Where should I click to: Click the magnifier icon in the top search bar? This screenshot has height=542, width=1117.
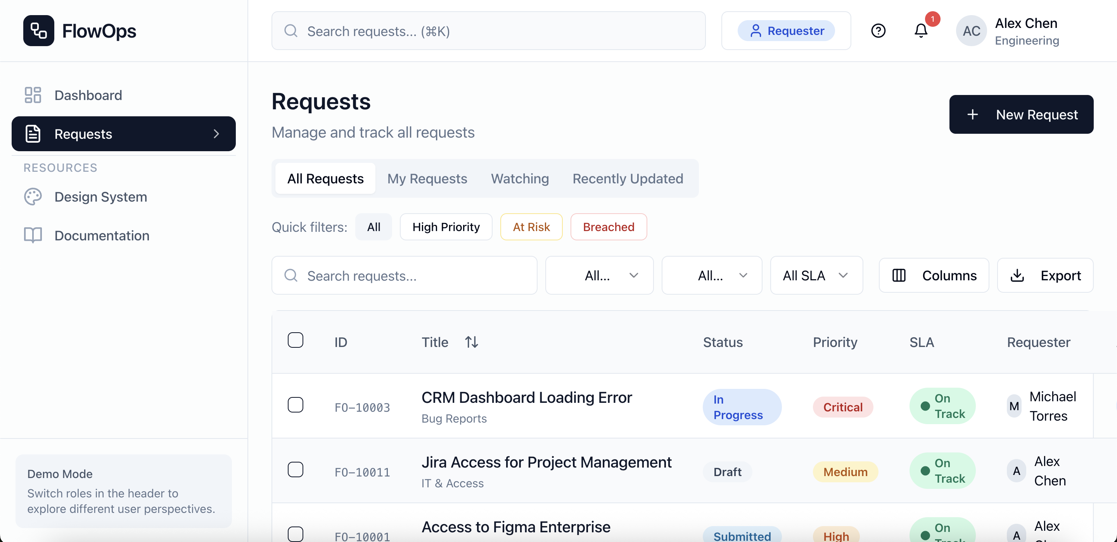290,31
